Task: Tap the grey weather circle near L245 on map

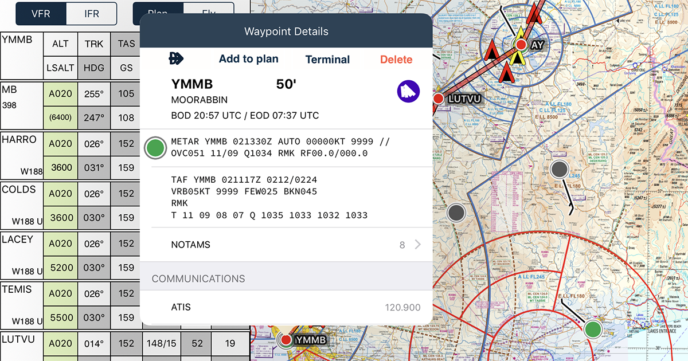Action: coord(559,170)
